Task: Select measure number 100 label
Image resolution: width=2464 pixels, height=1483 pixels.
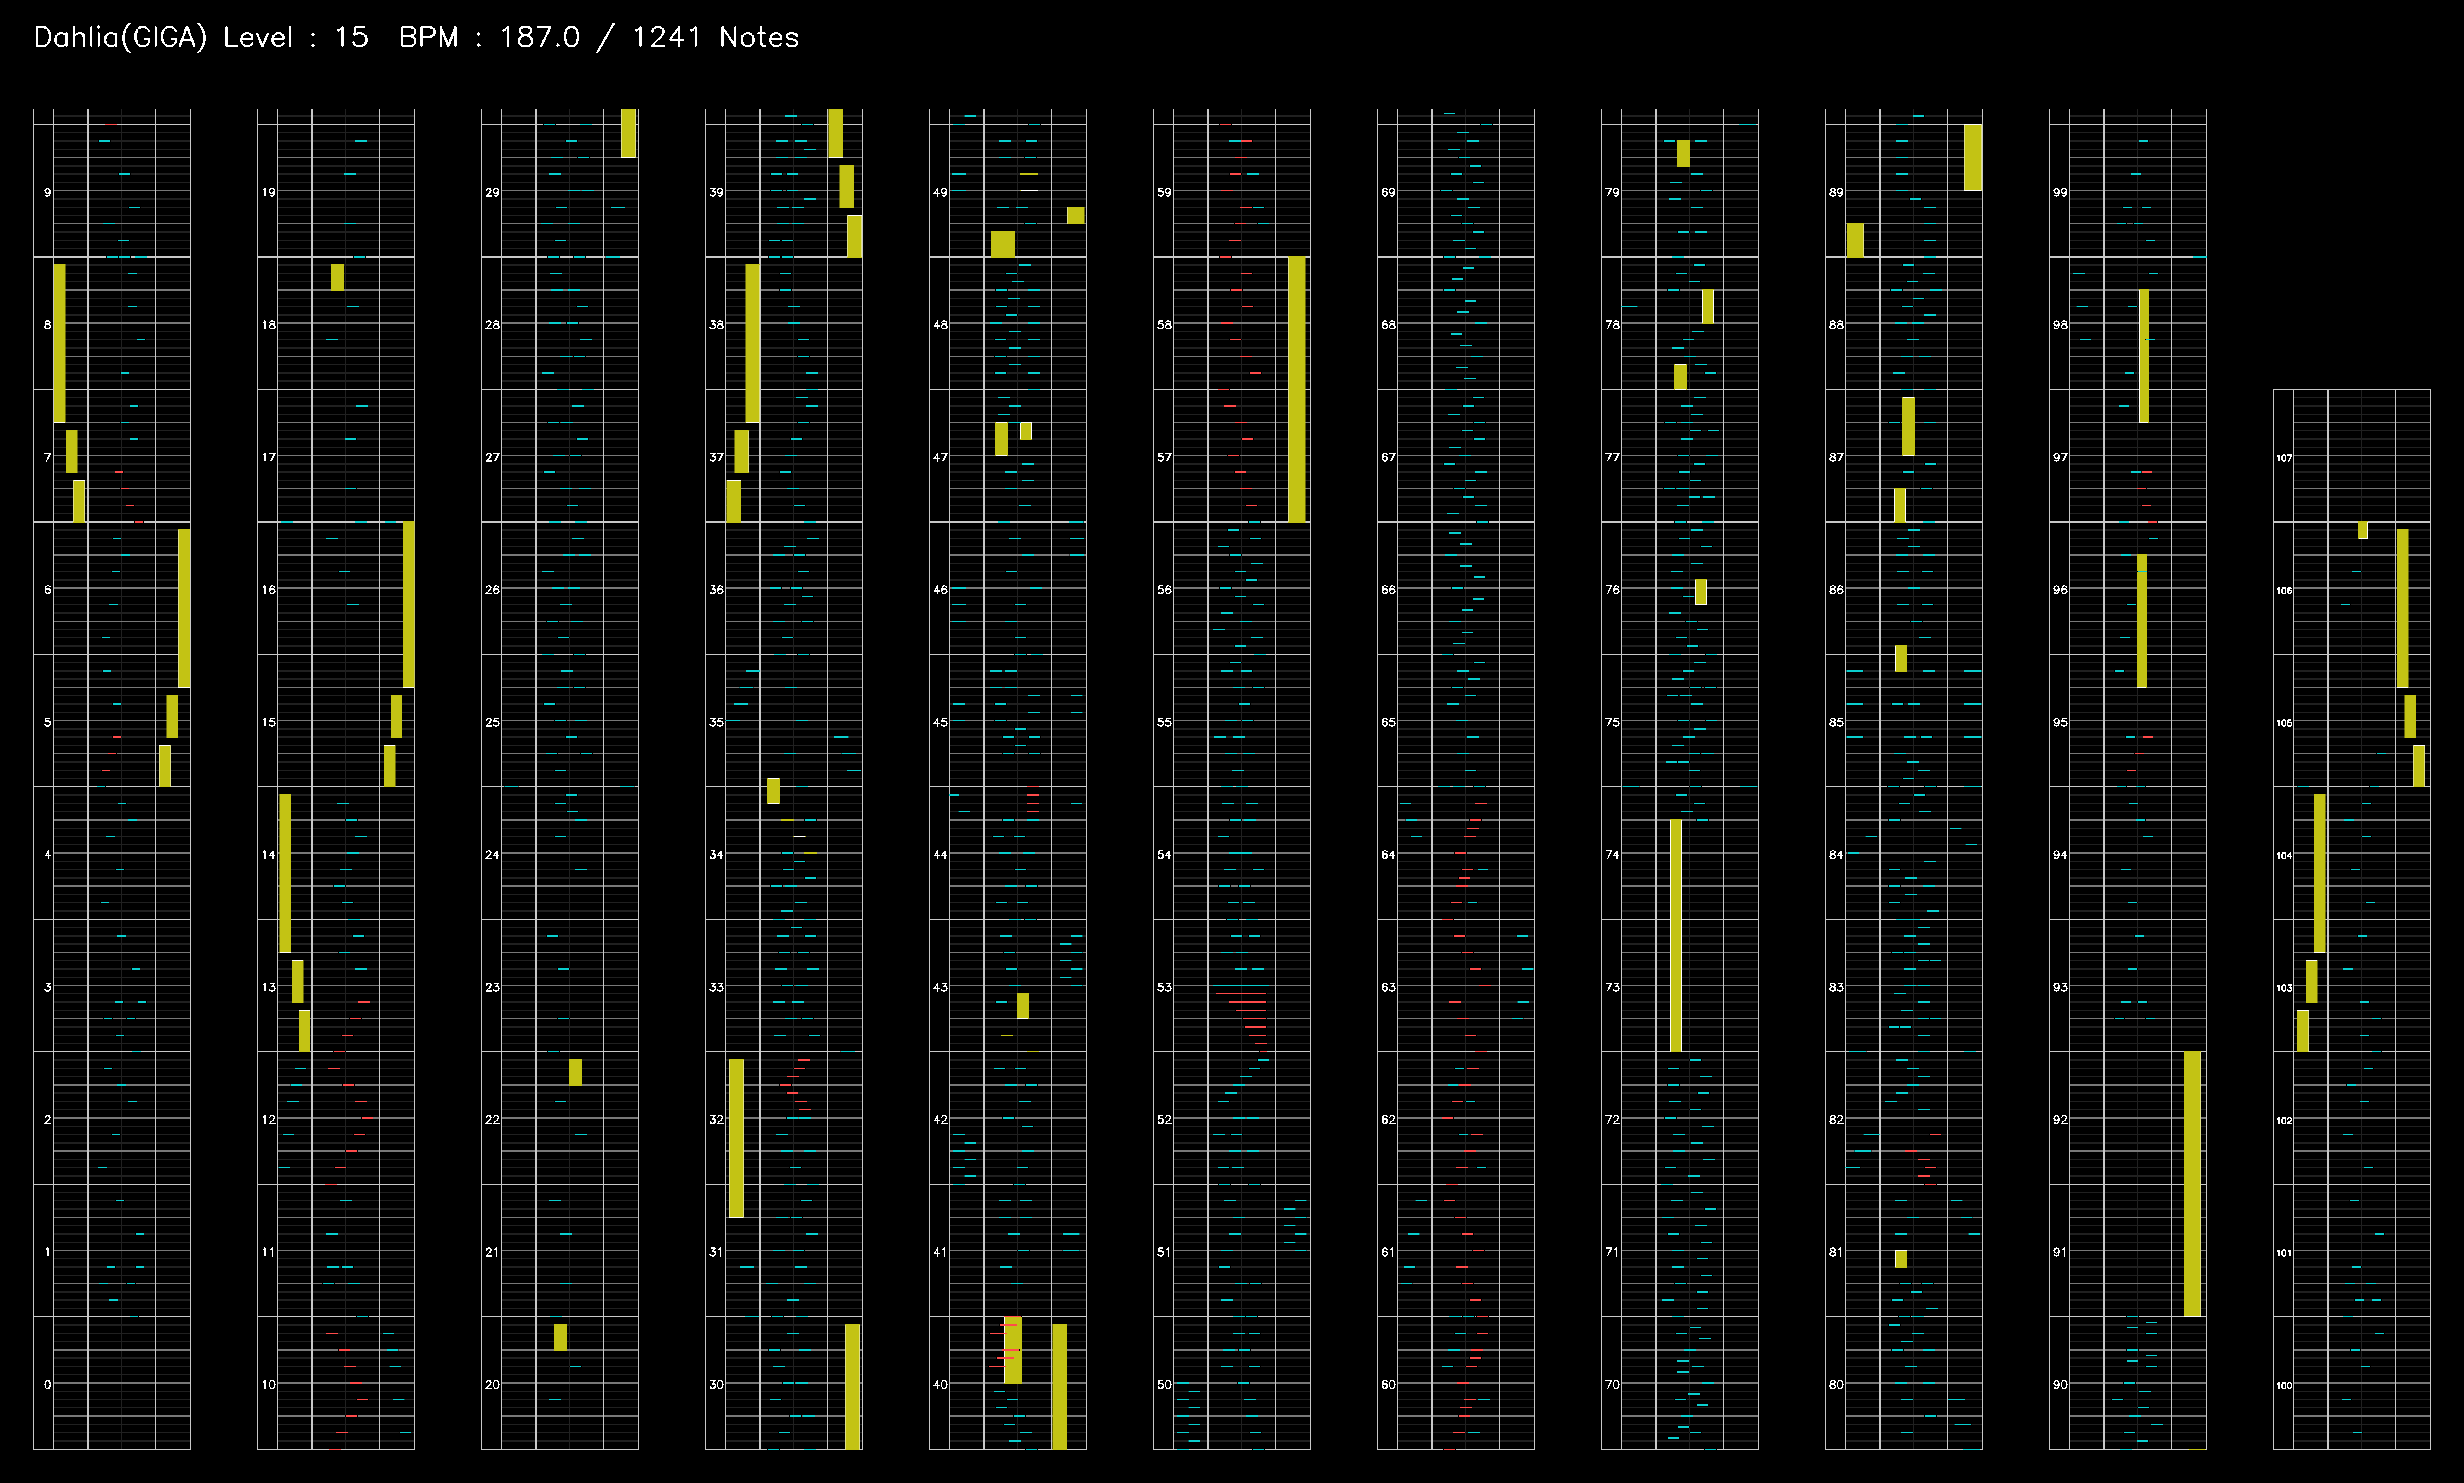Action: [x=2283, y=1385]
